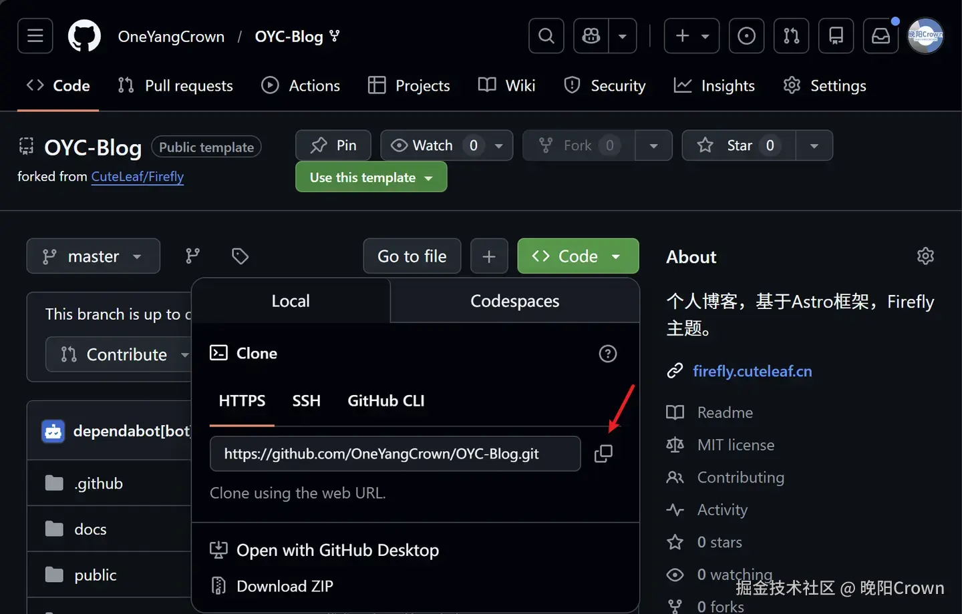Screen dimensions: 962x614
Task: Switch to the Wiki tab
Action: point(507,85)
